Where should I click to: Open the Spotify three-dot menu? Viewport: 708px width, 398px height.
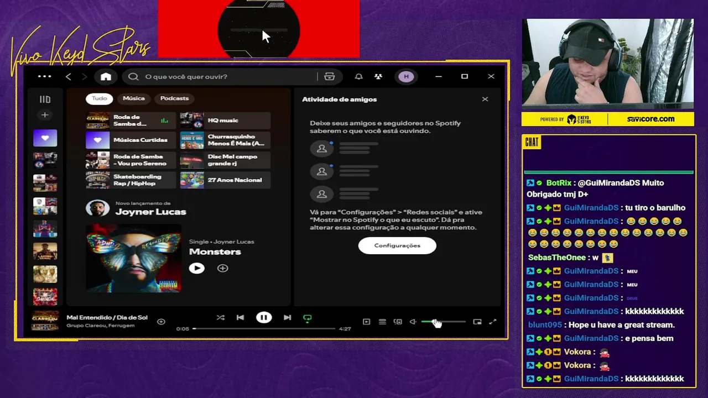tap(44, 76)
